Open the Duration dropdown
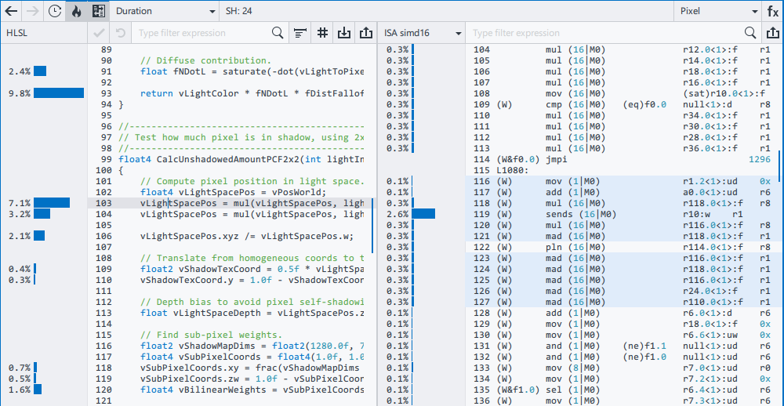784x406 pixels. (x=165, y=12)
